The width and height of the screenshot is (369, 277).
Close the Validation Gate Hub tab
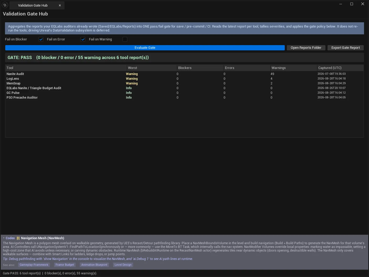60,5
